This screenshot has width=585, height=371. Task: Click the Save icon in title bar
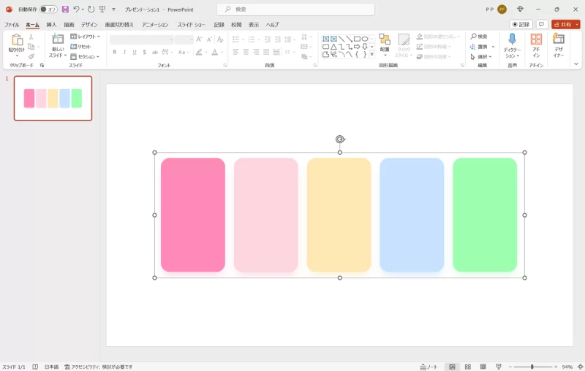click(65, 9)
